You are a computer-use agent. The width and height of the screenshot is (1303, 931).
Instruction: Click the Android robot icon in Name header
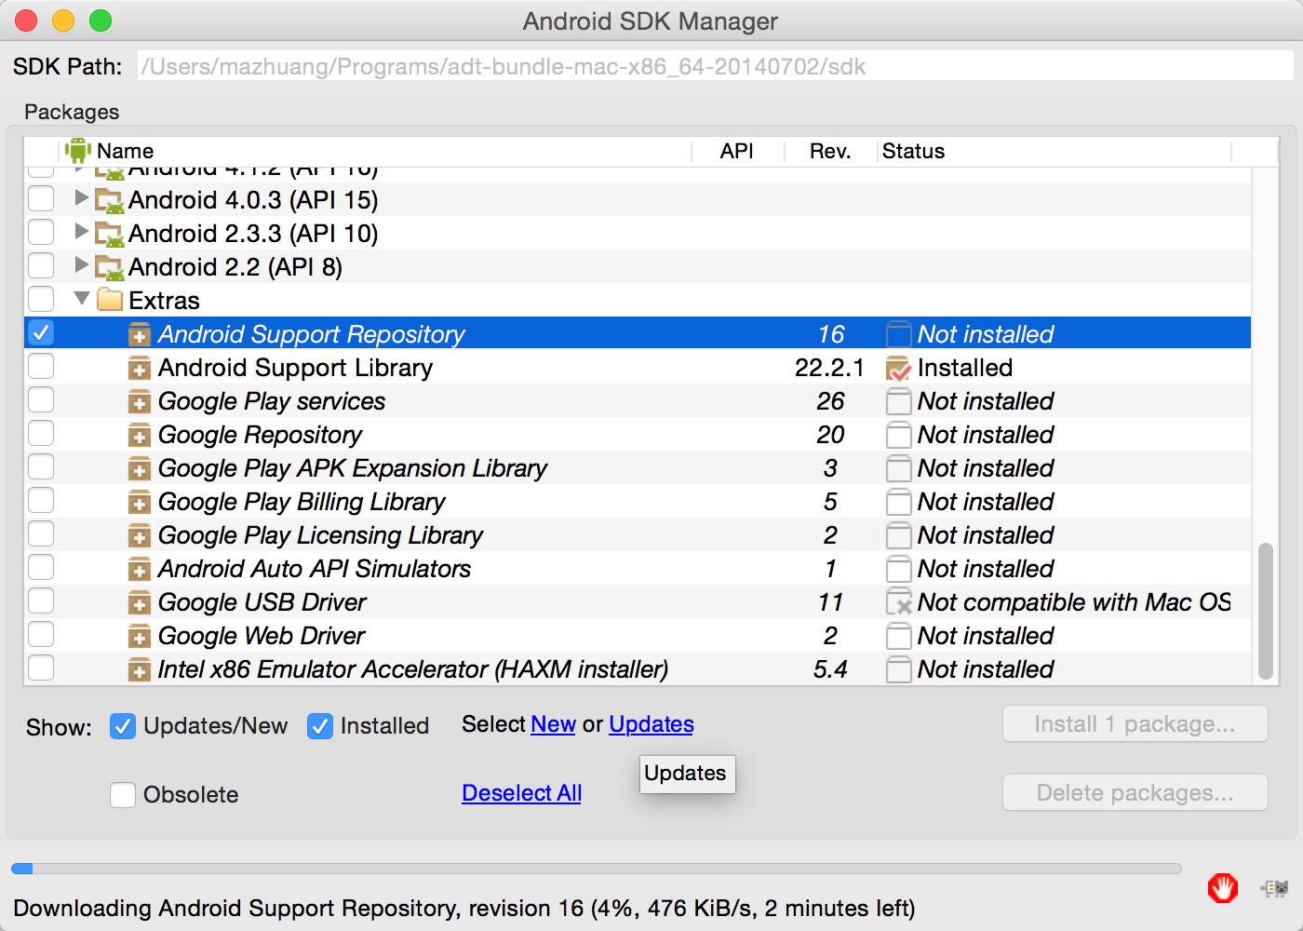coord(78,151)
